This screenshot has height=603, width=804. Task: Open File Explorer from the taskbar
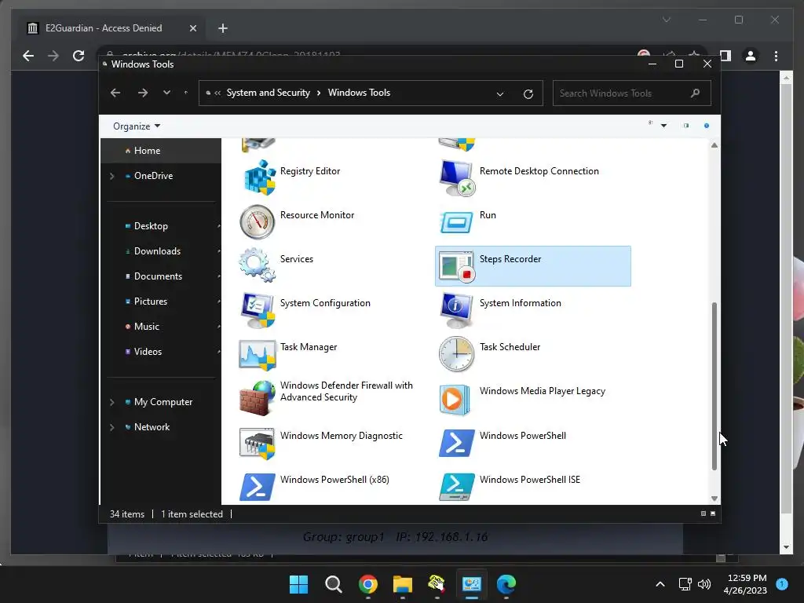(403, 584)
